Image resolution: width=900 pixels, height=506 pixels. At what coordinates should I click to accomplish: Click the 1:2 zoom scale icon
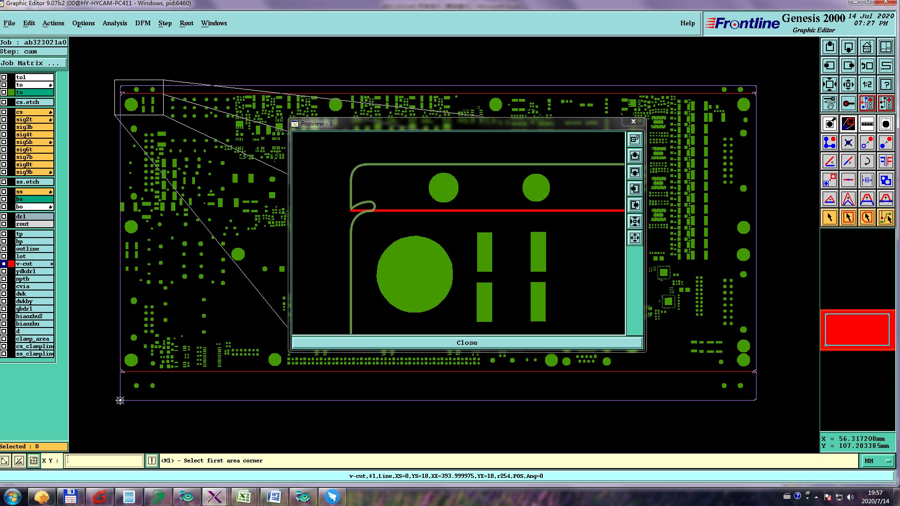867,84
